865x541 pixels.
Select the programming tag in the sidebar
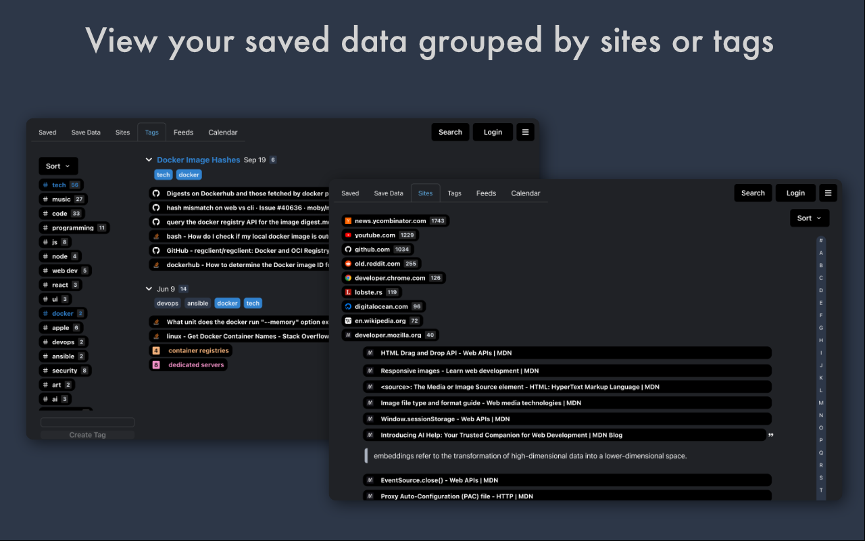[x=74, y=228]
